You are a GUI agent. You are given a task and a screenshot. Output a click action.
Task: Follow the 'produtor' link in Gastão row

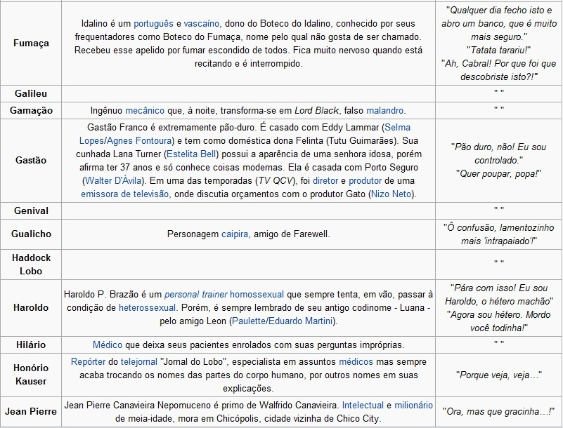point(365,180)
